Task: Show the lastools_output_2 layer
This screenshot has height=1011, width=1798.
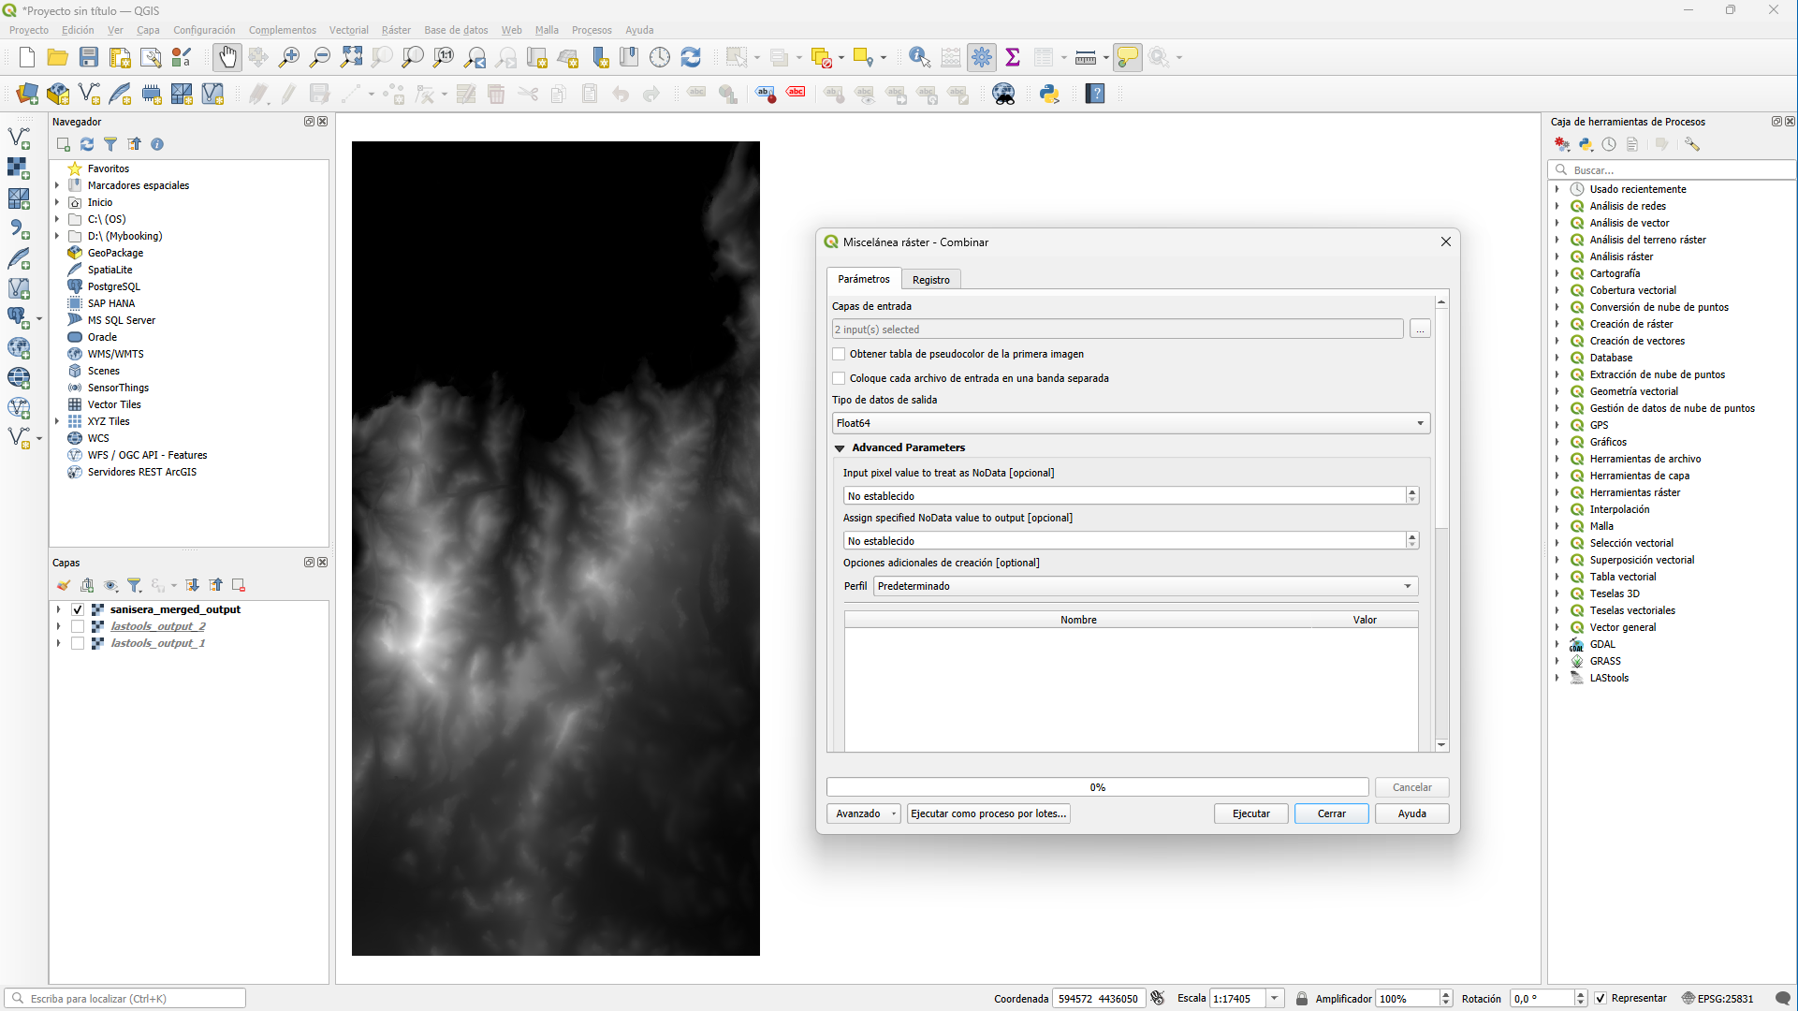Action: pos(78,626)
